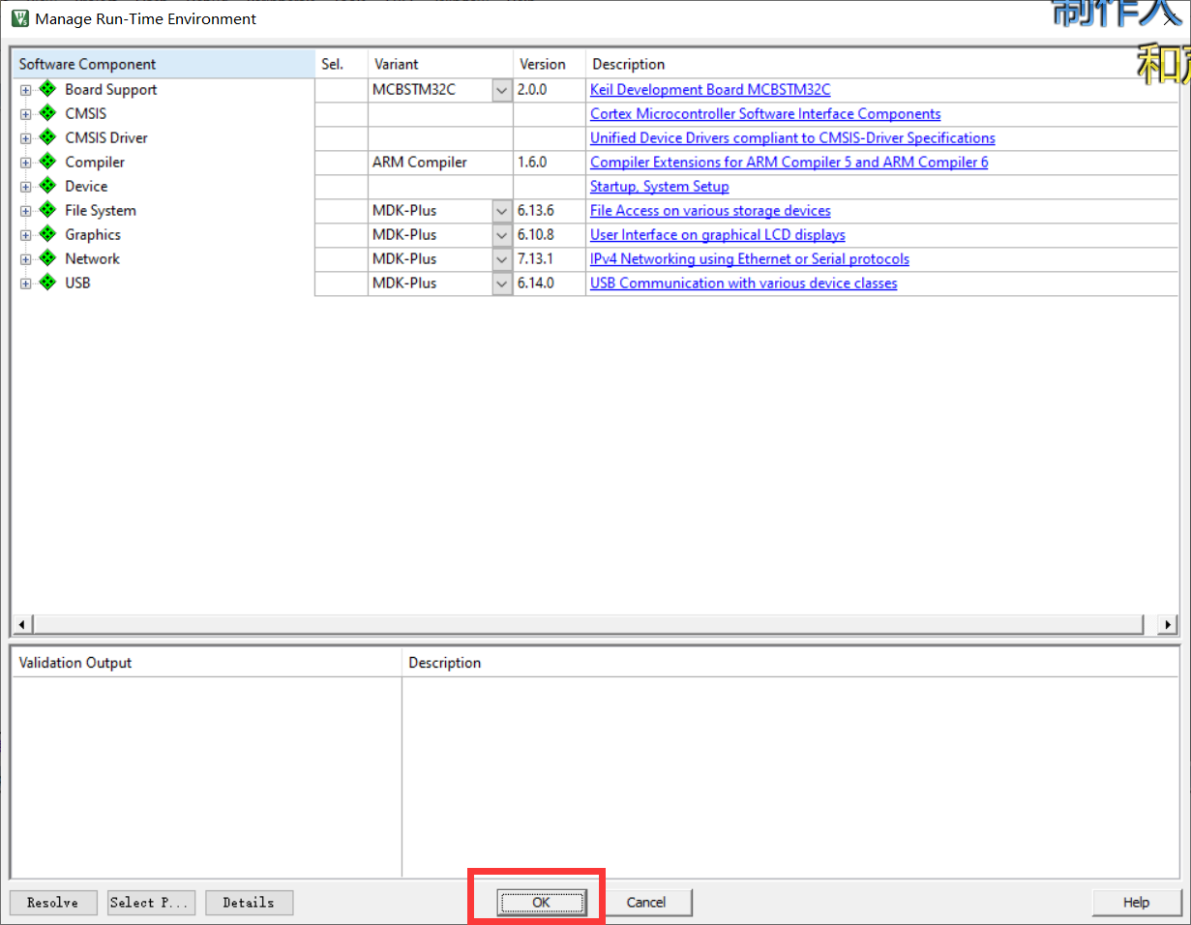The height and width of the screenshot is (925, 1191).
Task: Expand the USB tree node
Action: click(x=25, y=283)
